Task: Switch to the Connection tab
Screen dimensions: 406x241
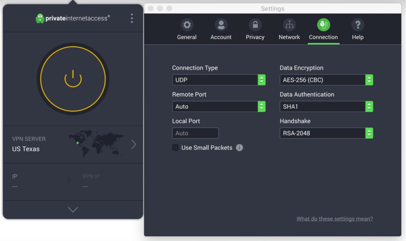Action: 323,30
